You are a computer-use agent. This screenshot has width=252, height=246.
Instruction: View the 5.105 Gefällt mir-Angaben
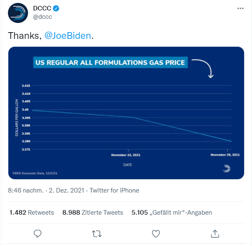tap(171, 213)
